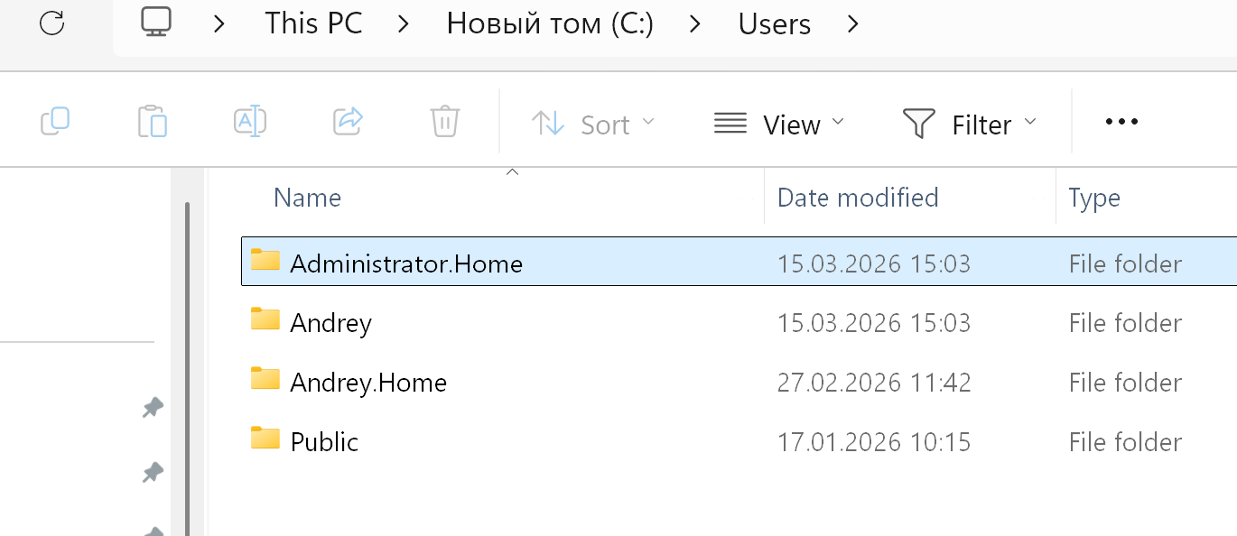
Task: Expand the Filter dropdown
Action: [970, 124]
